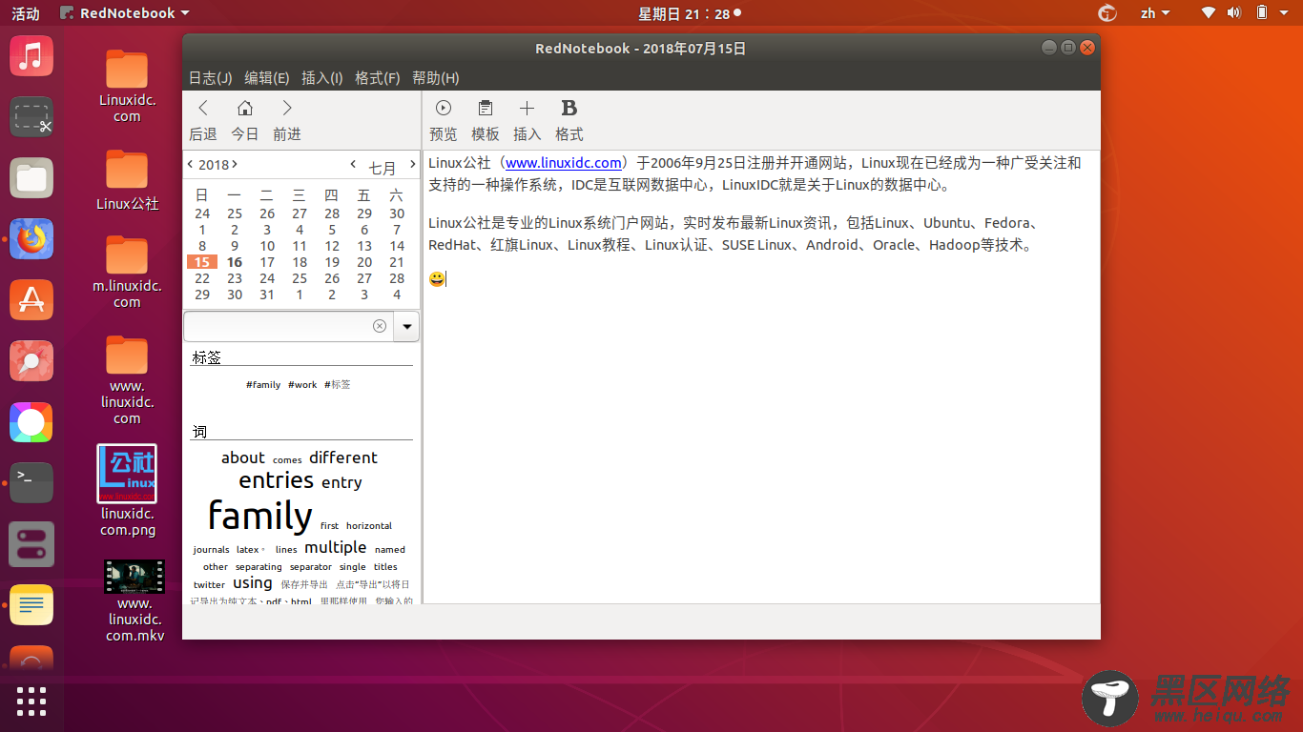Select the #work tag
Image resolution: width=1303 pixels, height=732 pixels.
[302, 385]
